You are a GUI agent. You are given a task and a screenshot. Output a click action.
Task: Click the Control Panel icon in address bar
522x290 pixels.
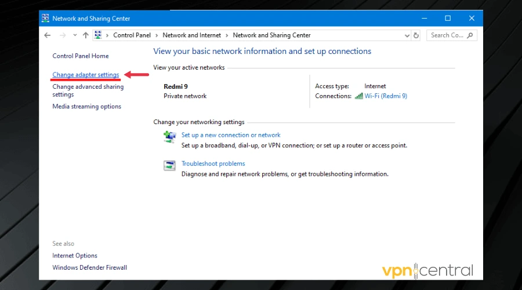click(98, 35)
